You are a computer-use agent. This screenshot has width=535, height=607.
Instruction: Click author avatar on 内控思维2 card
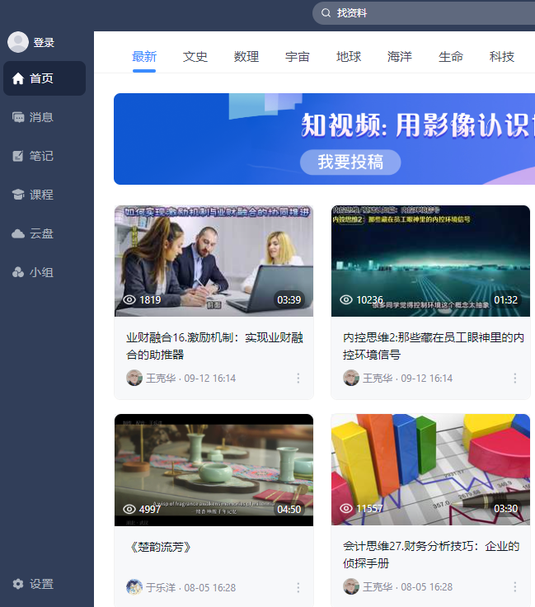pos(351,378)
